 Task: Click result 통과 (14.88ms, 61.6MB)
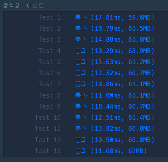pyautogui.click(x=114, y=40)
